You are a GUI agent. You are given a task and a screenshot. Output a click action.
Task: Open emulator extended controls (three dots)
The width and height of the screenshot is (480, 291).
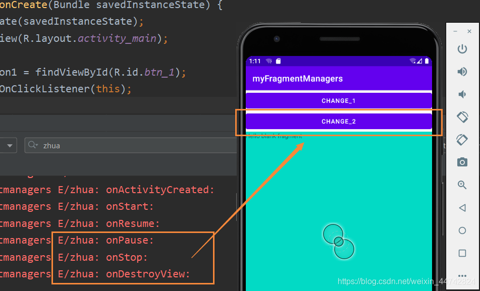(x=462, y=275)
